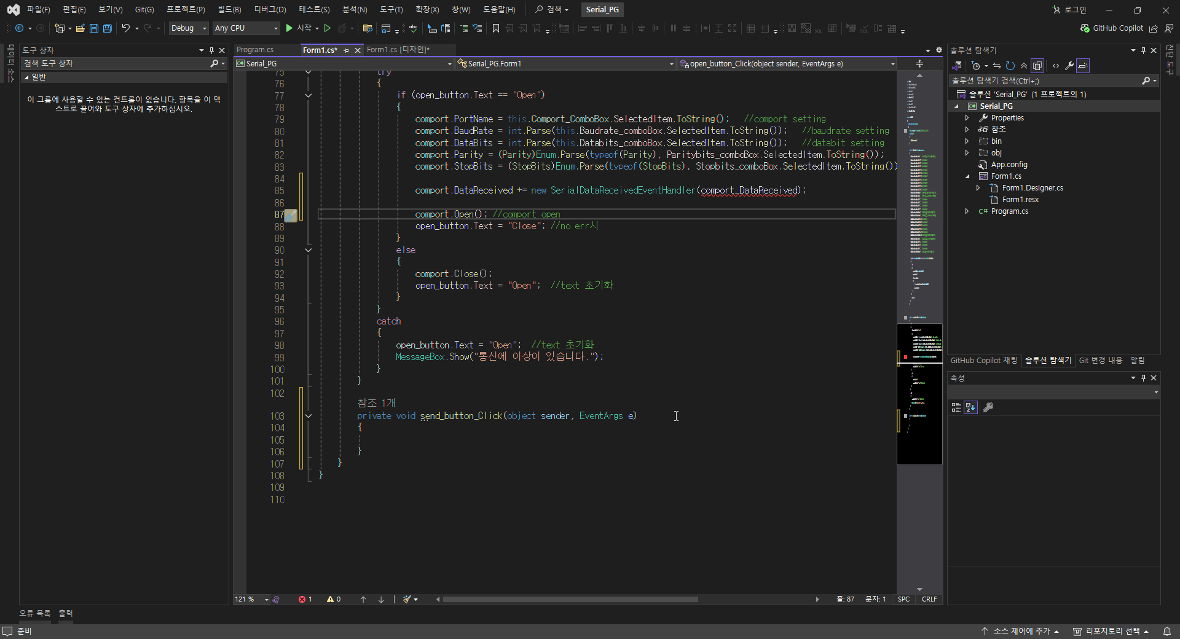This screenshot has width=1180, height=639.
Task: Click the feedback icon at top right
Action: (x=1169, y=28)
